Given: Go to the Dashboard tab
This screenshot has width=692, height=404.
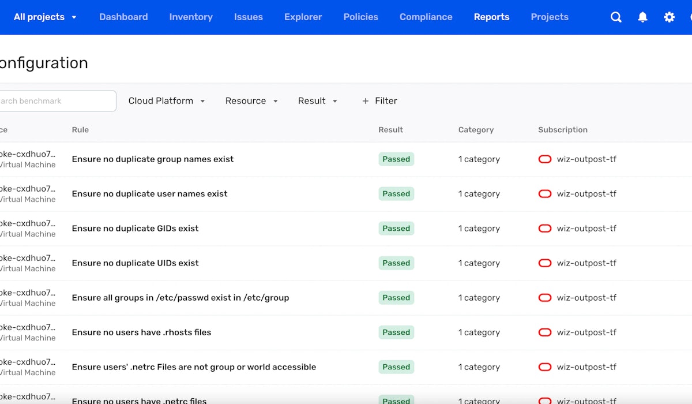Looking at the screenshot, I should (x=123, y=17).
